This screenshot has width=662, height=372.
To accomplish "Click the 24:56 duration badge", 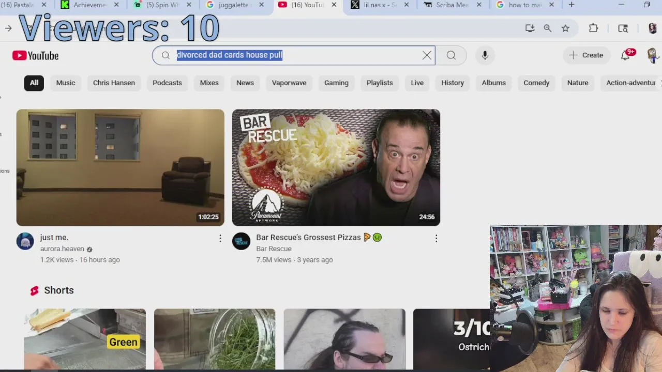I will [x=427, y=217].
